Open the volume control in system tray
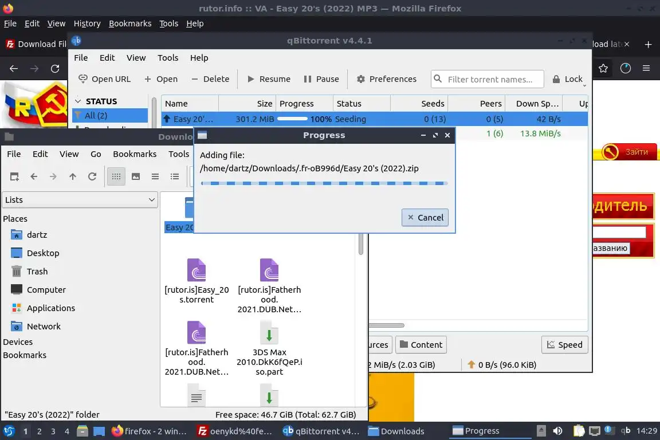 coord(557,431)
